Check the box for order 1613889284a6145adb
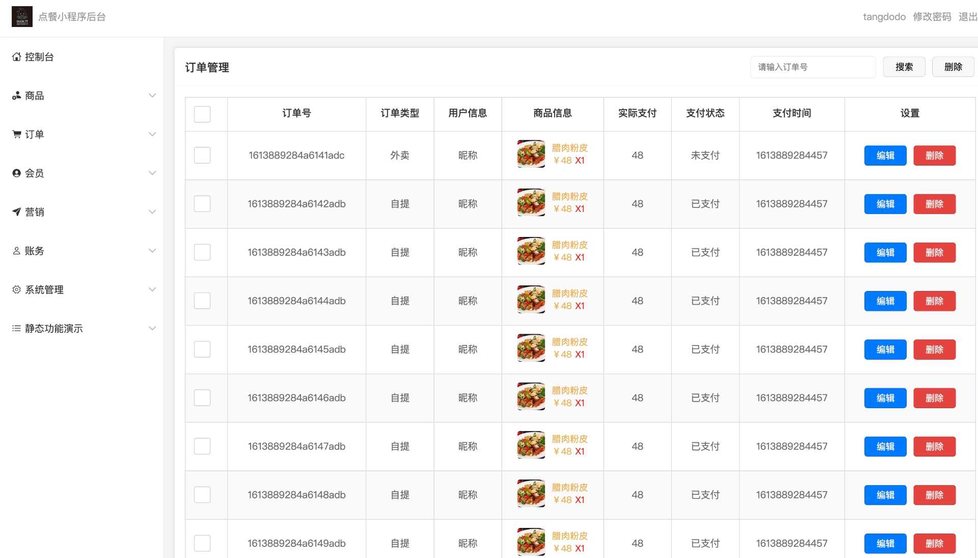Viewport: 978px width, 558px height. coord(202,349)
